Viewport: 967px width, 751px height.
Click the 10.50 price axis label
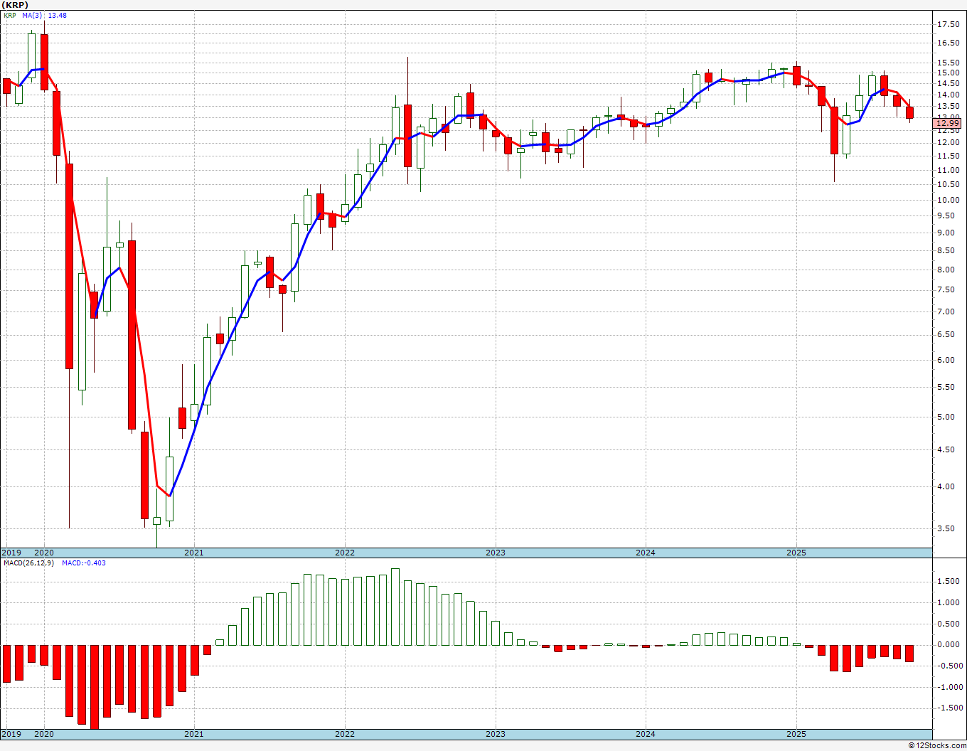pos(948,184)
